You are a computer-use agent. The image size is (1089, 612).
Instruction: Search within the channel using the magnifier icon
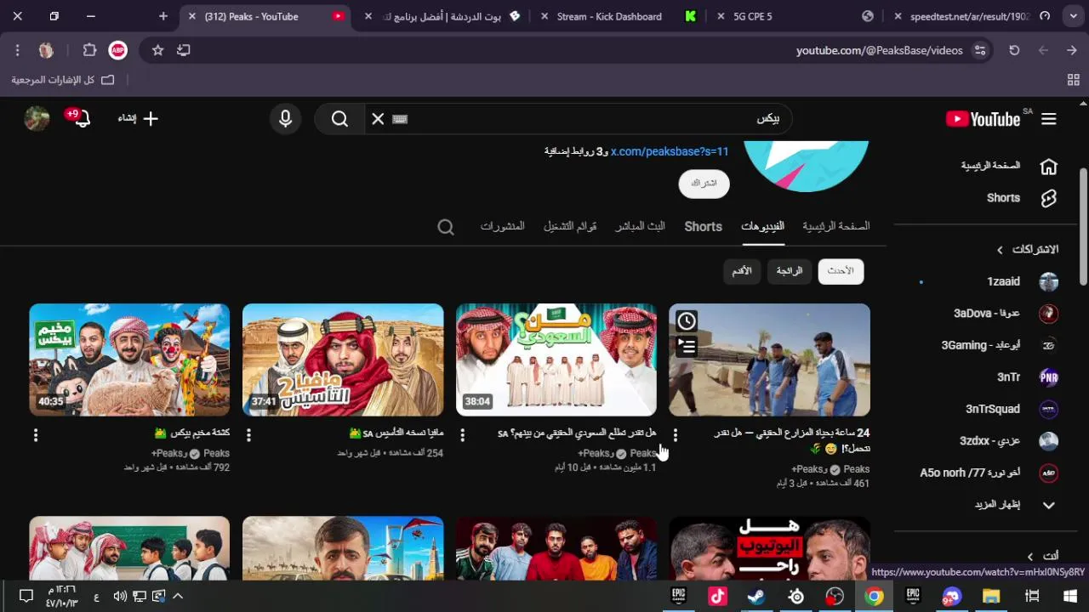tap(446, 227)
